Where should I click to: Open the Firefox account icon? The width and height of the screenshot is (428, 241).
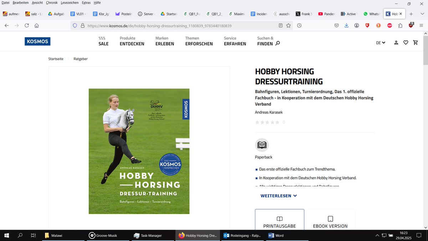click(357, 26)
